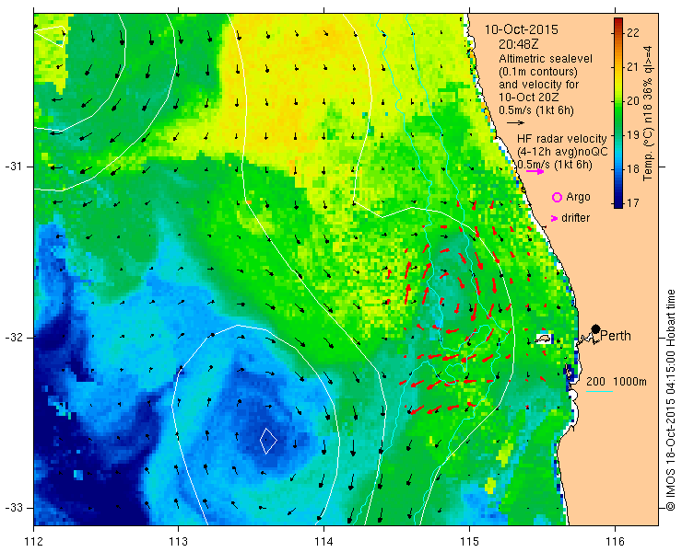
Task: Click the 20:48Z time text
Action: [x=518, y=44]
